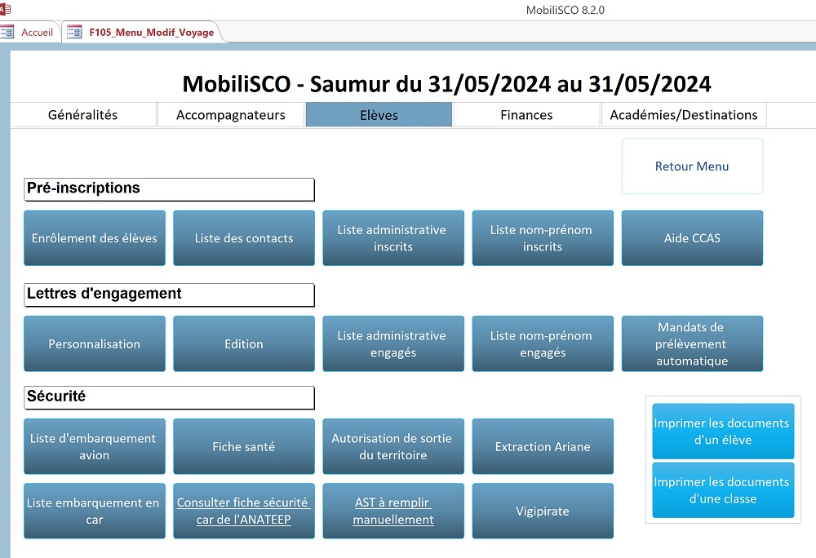Image resolution: width=816 pixels, height=558 pixels.
Task: Open Mandats de prélèvement automatique
Action: click(x=692, y=343)
